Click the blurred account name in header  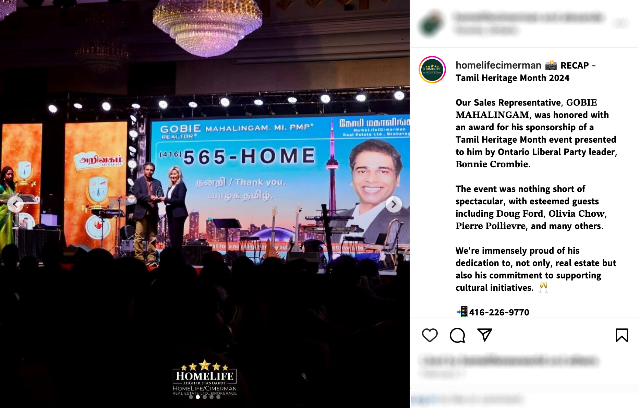click(x=529, y=17)
